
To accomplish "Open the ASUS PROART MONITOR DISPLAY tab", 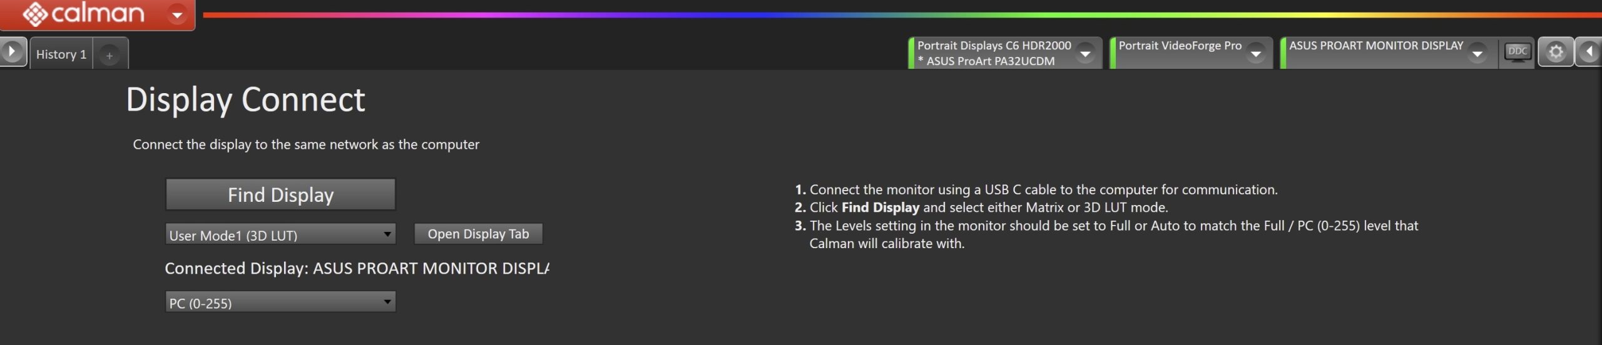I will pos(1375,46).
